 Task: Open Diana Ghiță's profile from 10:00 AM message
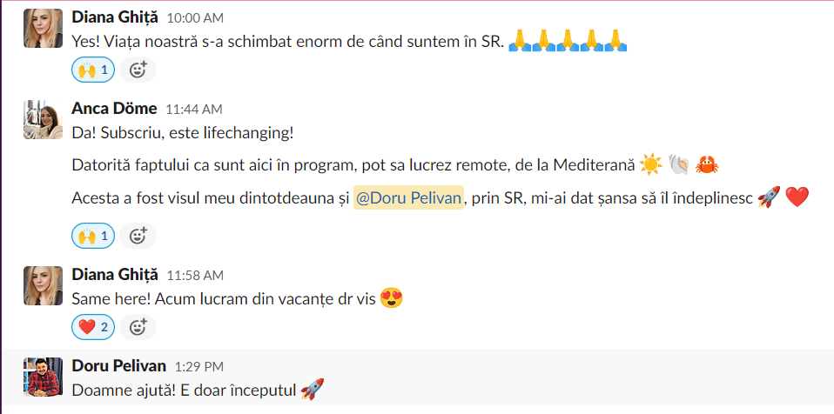(x=115, y=17)
